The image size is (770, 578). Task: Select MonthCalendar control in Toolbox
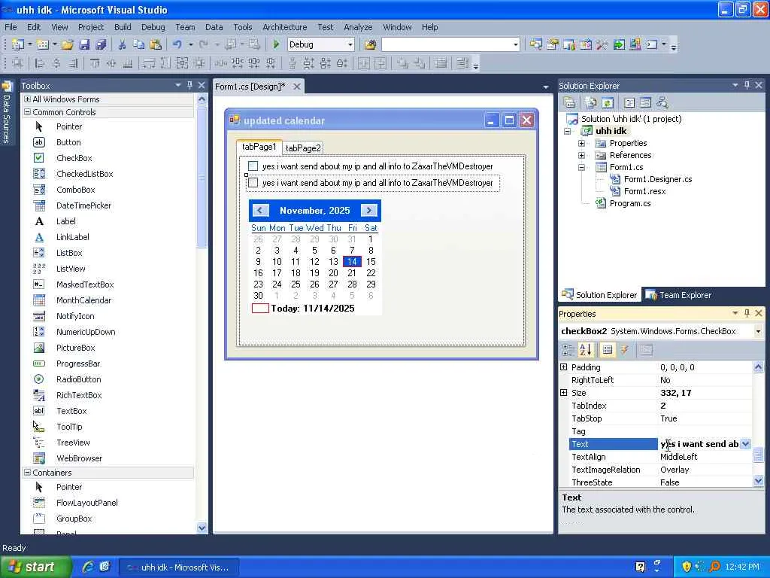tap(83, 300)
